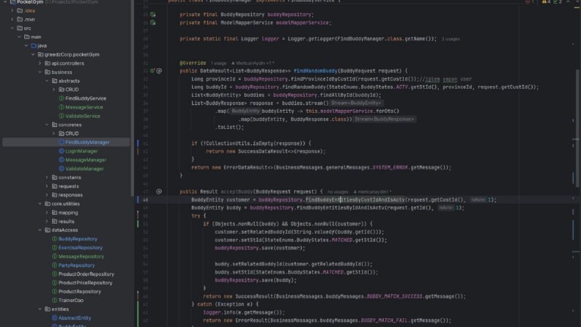Viewport: 581px width, 327px height.
Task: Collapse the java source folder
Action: (x=26, y=45)
